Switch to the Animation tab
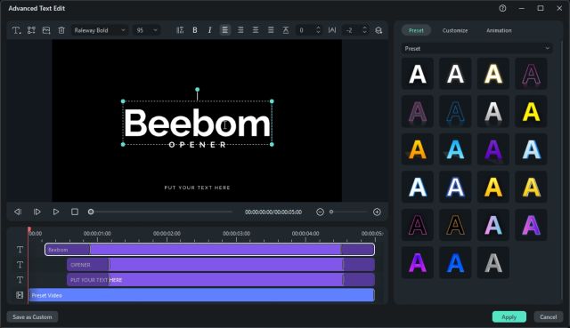This screenshot has width=570, height=328. (x=499, y=30)
